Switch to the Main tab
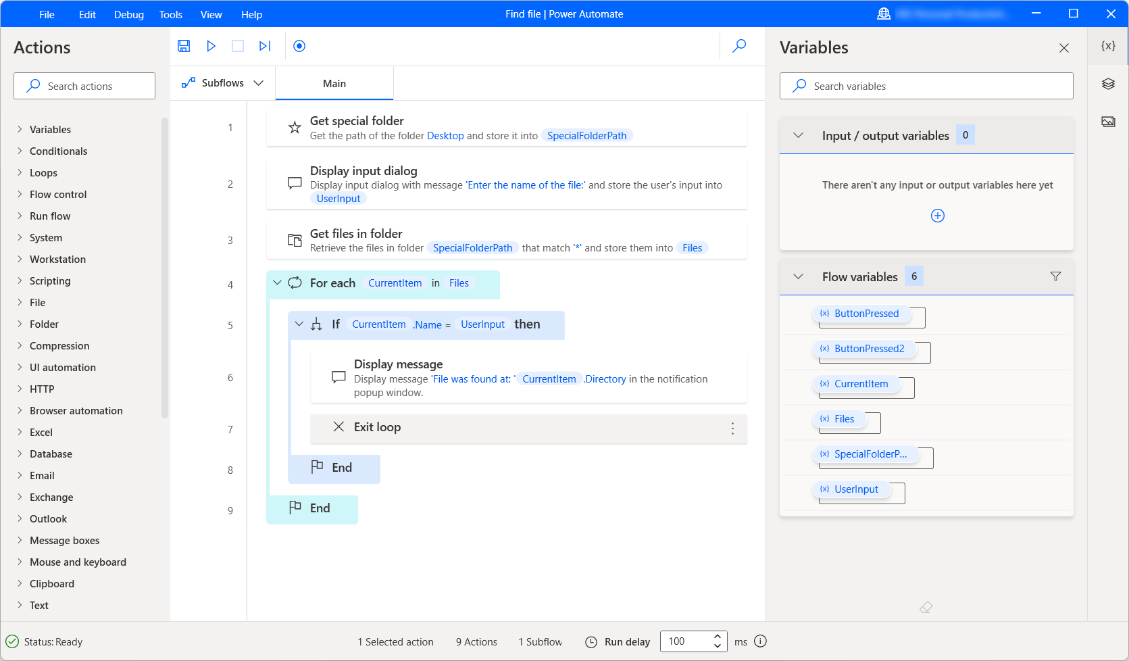This screenshot has width=1129, height=661. coord(334,82)
